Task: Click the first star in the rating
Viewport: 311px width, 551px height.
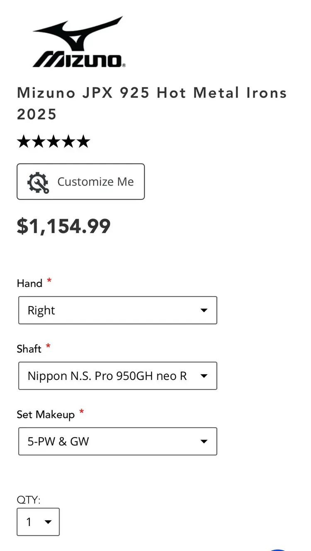Action: point(24,142)
